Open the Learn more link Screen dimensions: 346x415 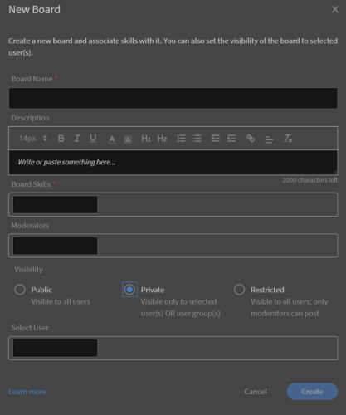point(27,392)
